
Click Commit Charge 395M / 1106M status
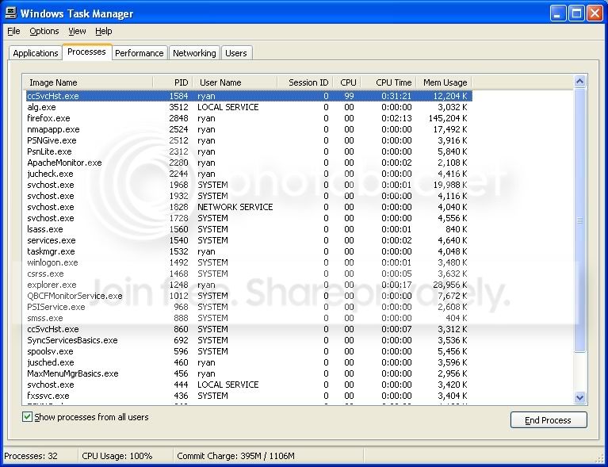click(235, 456)
